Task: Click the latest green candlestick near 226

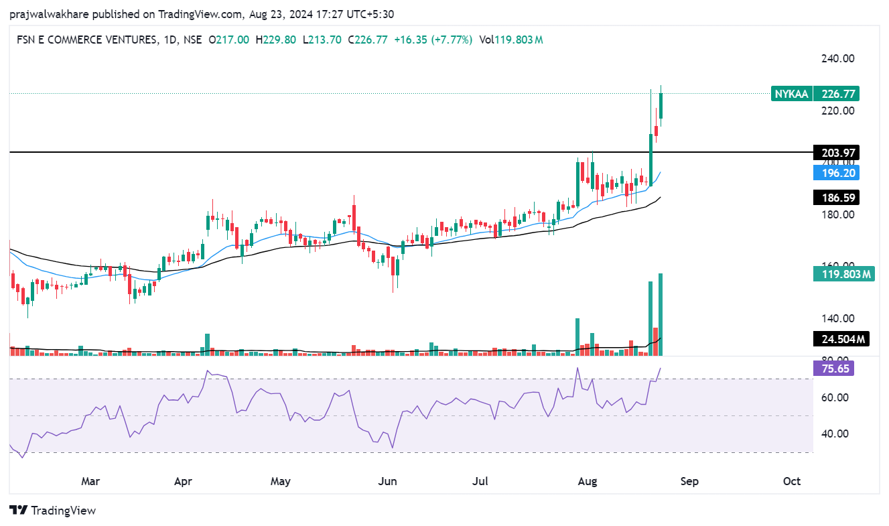Action: [661, 106]
